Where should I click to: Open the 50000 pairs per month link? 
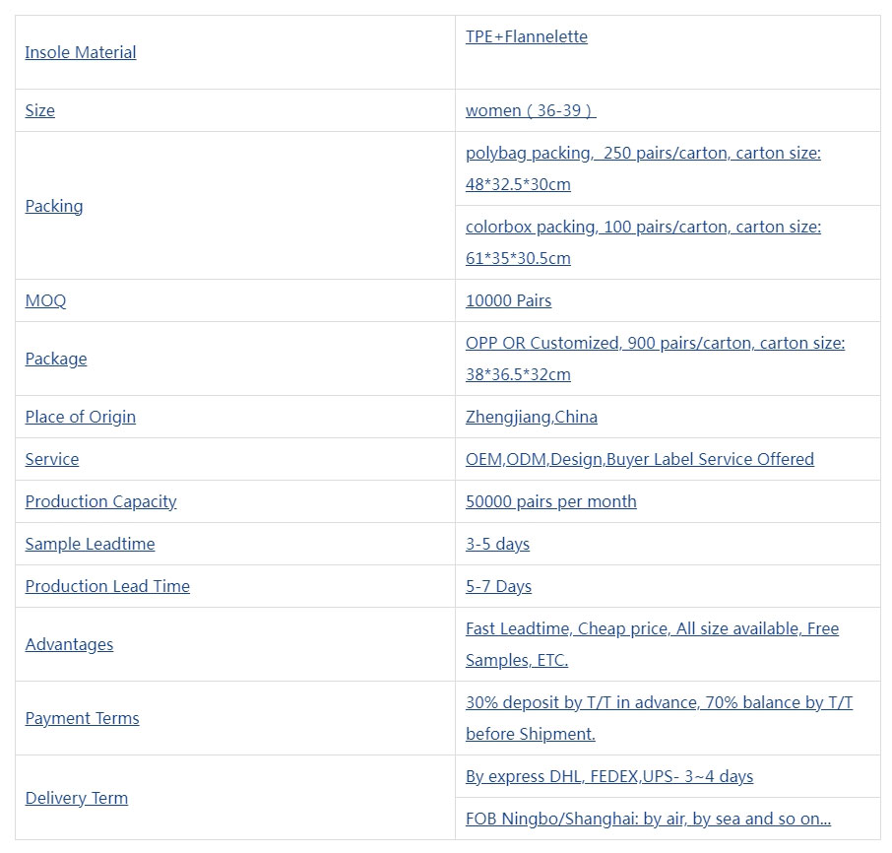pos(550,501)
